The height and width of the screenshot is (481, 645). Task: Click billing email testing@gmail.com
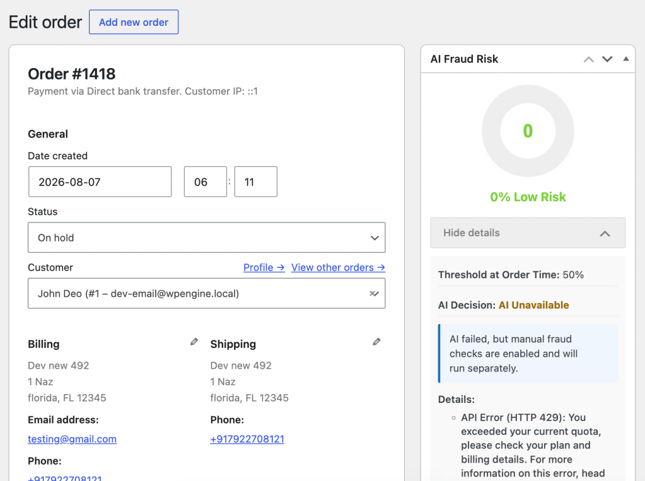[x=72, y=439]
